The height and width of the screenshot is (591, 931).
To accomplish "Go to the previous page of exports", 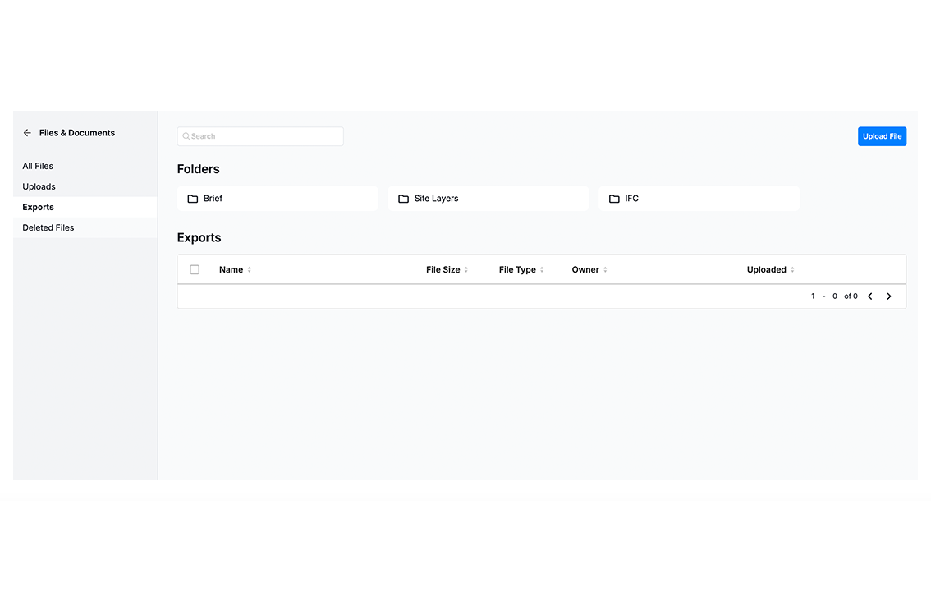I will click(x=870, y=296).
